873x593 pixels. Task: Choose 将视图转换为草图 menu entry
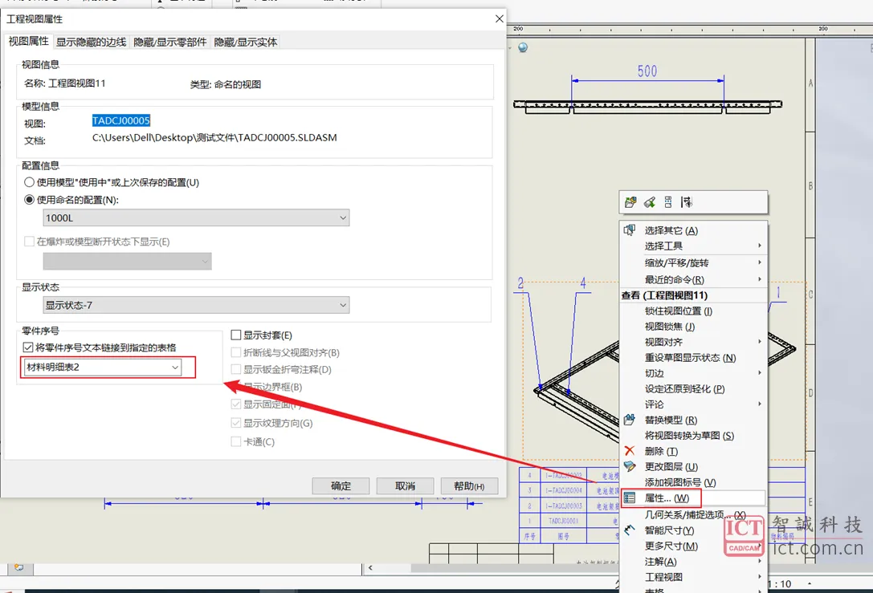tap(689, 436)
